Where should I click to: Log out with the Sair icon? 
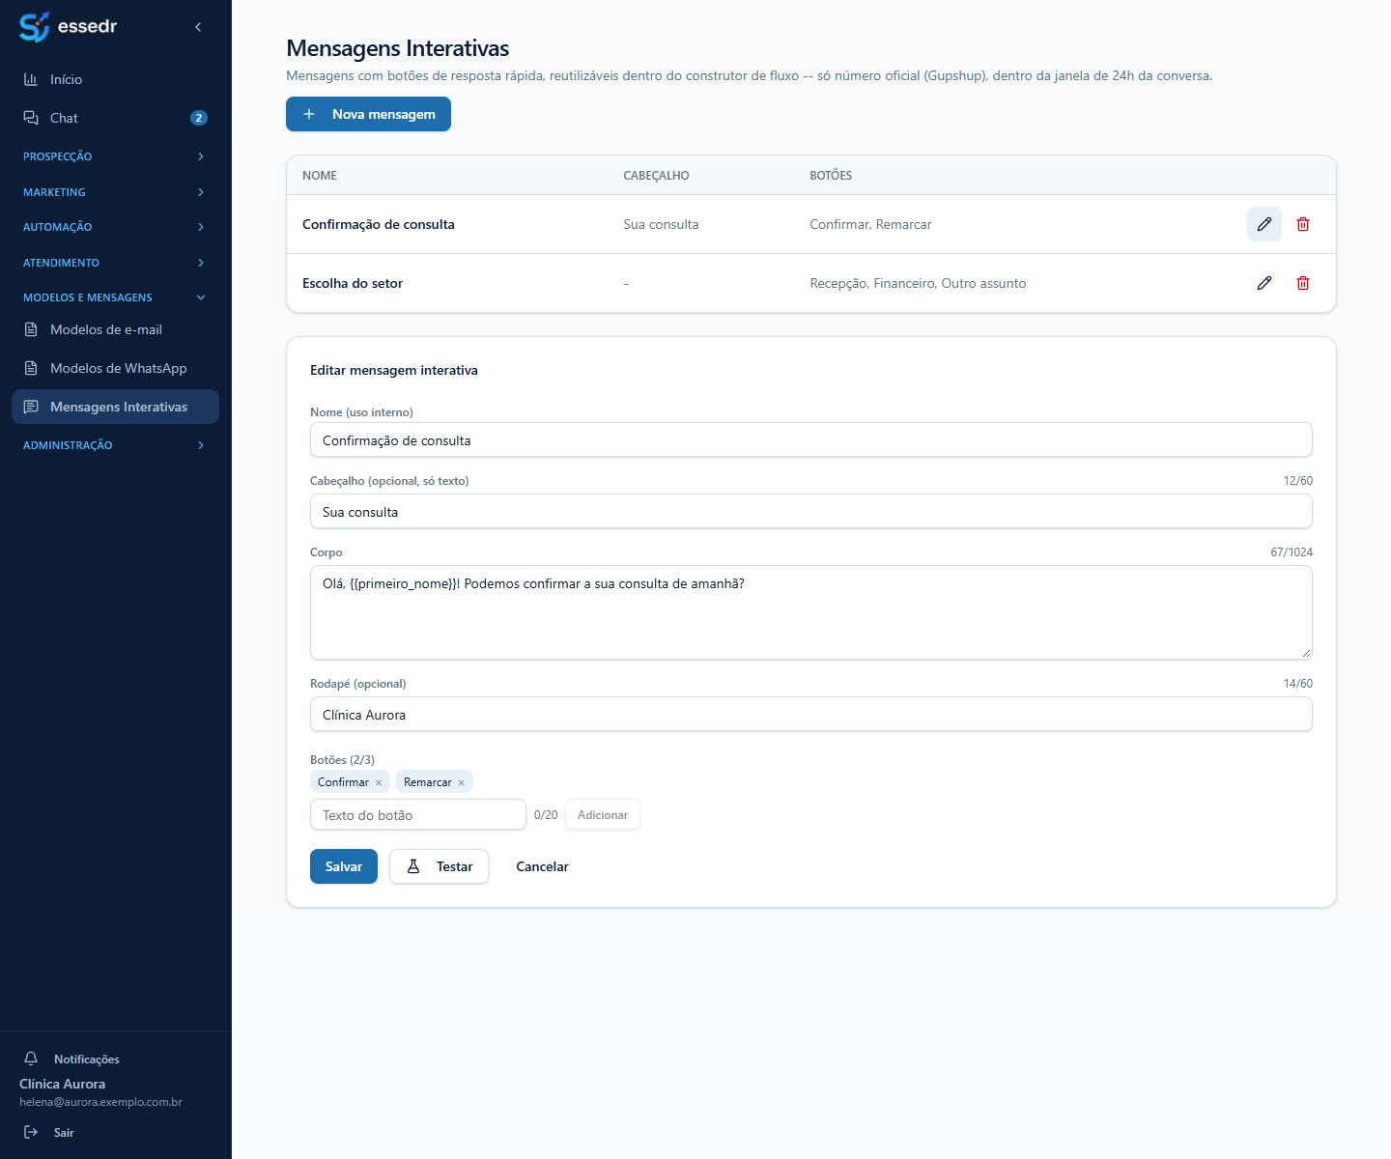(x=31, y=1132)
